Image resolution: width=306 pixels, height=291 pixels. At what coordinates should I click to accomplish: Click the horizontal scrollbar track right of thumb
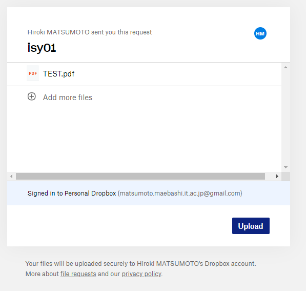269,176
